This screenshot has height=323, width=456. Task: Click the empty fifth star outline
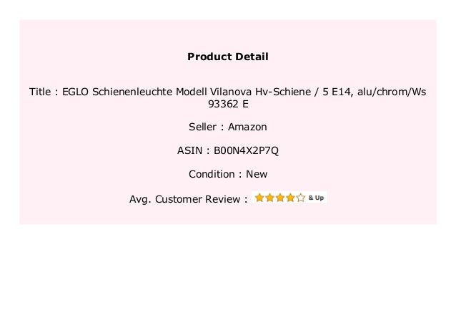click(301, 198)
